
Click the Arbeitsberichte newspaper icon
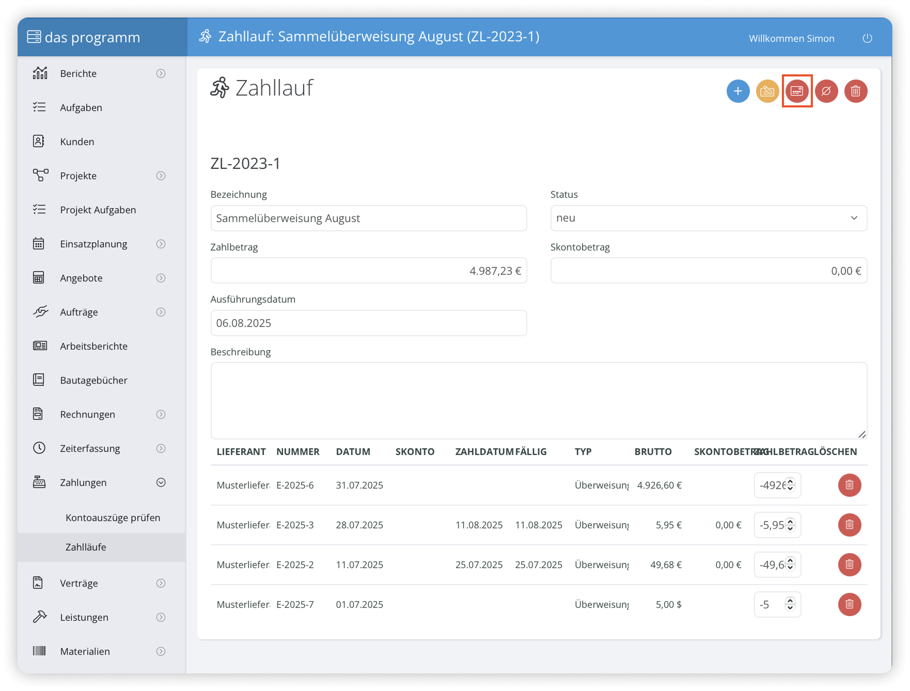tap(40, 345)
